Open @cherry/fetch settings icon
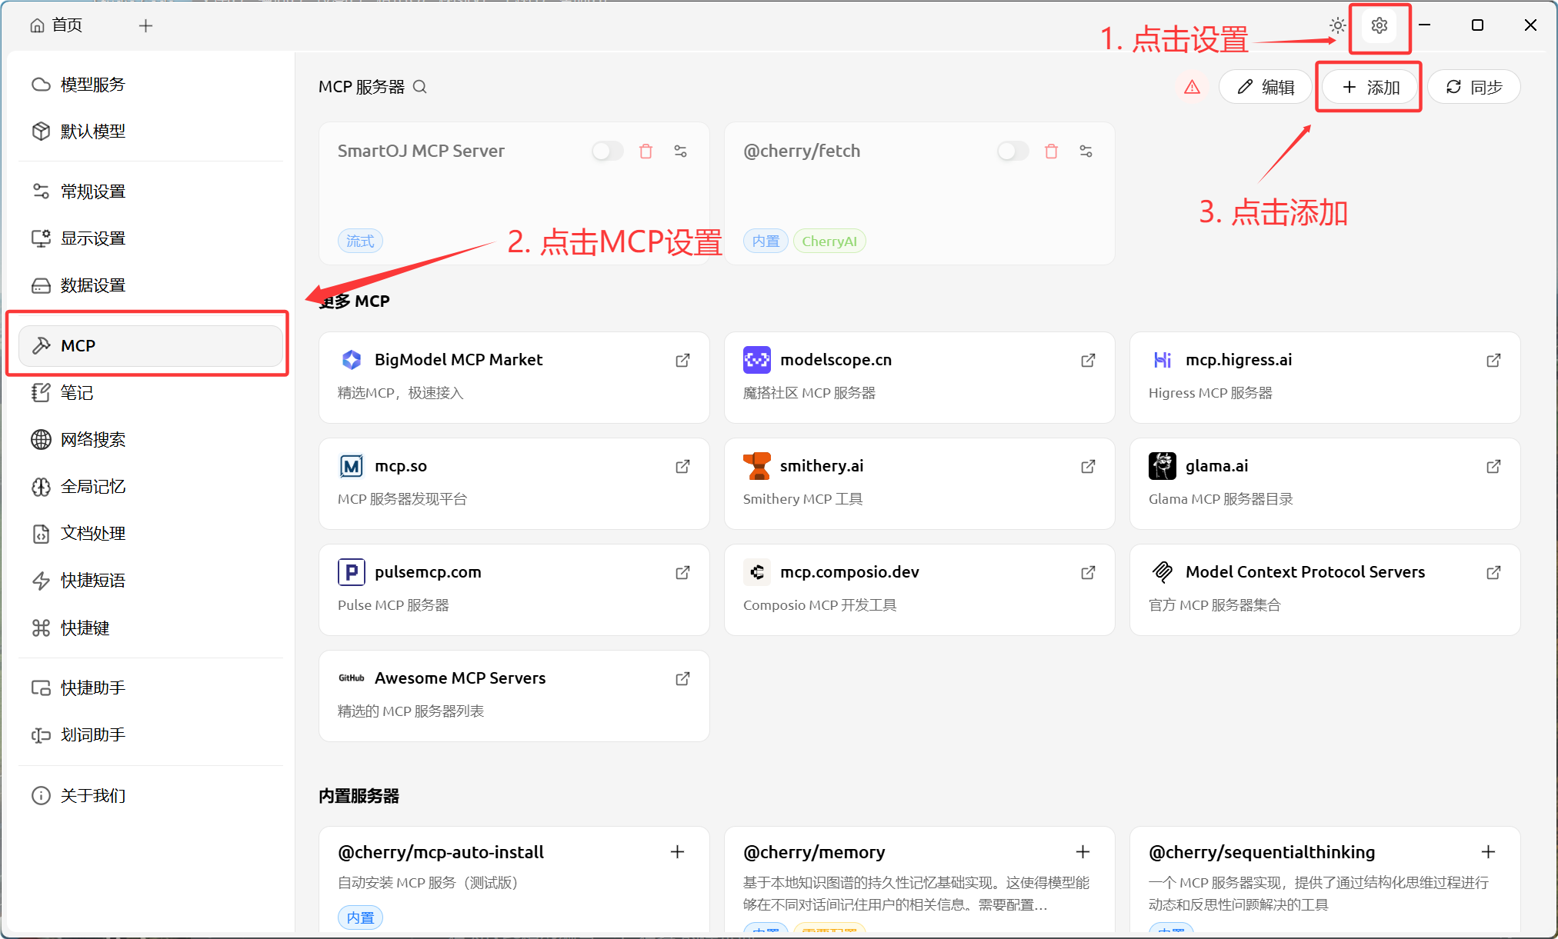Viewport: 1558px width, 939px height. coord(1086,151)
